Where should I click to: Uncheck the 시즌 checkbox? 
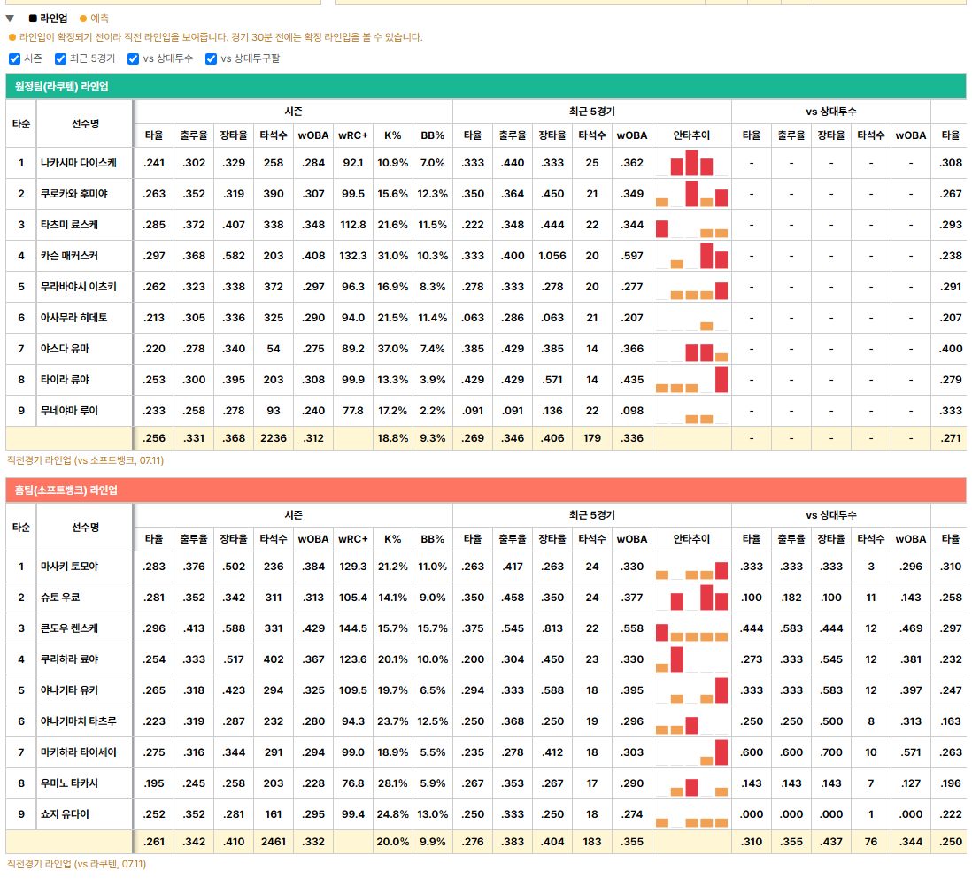pyautogui.click(x=14, y=59)
